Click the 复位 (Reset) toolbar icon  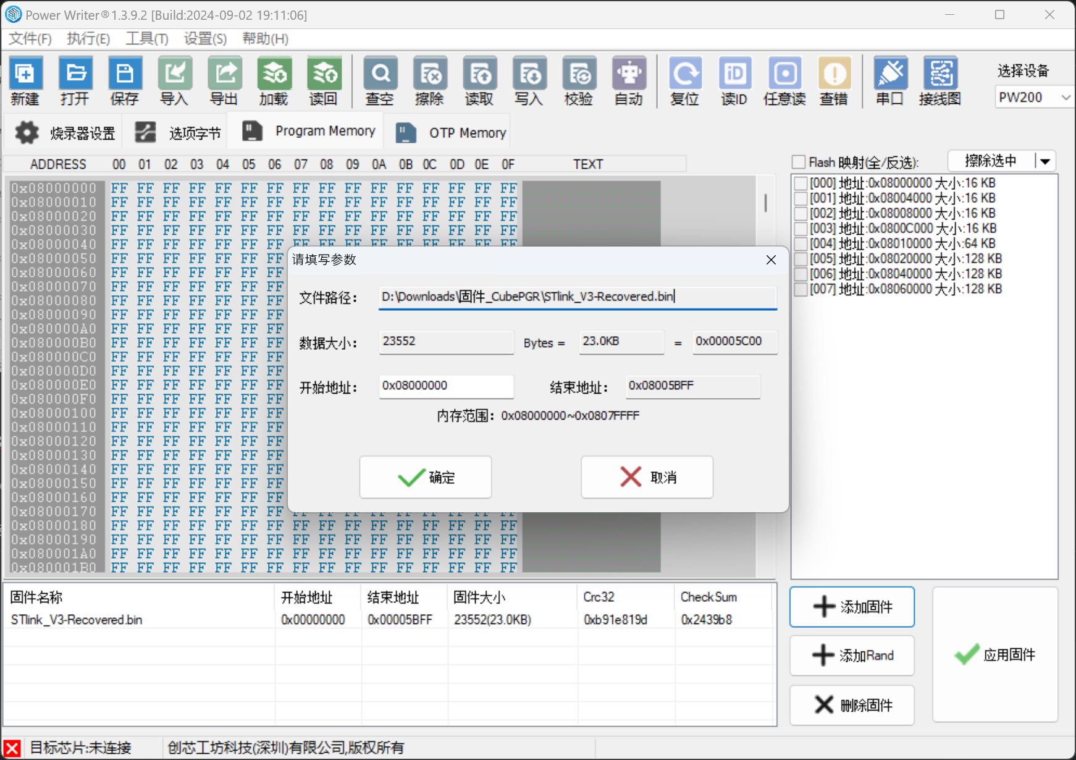point(685,81)
